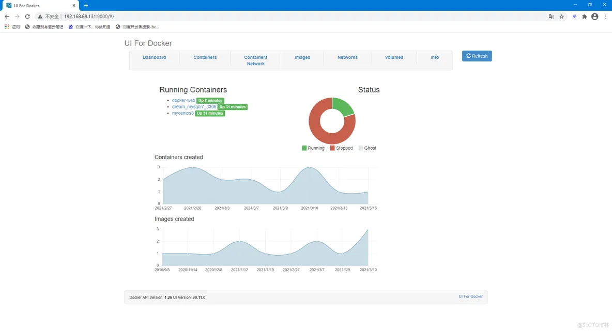Screen dimensions: 612x331
Task: Click the gray Ghost legend swatch
Action: [361, 148]
